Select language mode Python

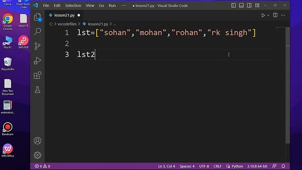[237, 166]
